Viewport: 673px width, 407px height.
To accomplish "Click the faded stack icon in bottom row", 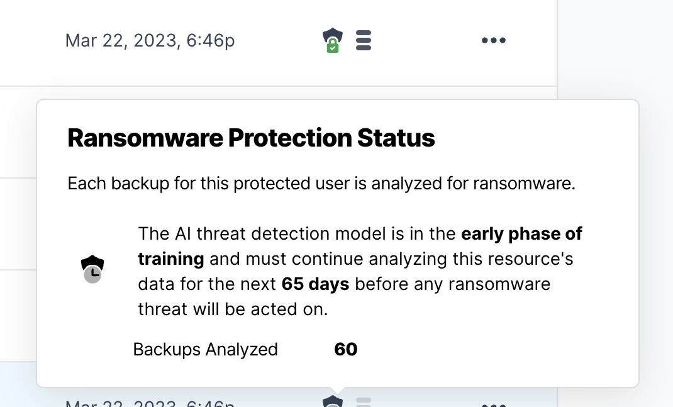I will coord(364,402).
